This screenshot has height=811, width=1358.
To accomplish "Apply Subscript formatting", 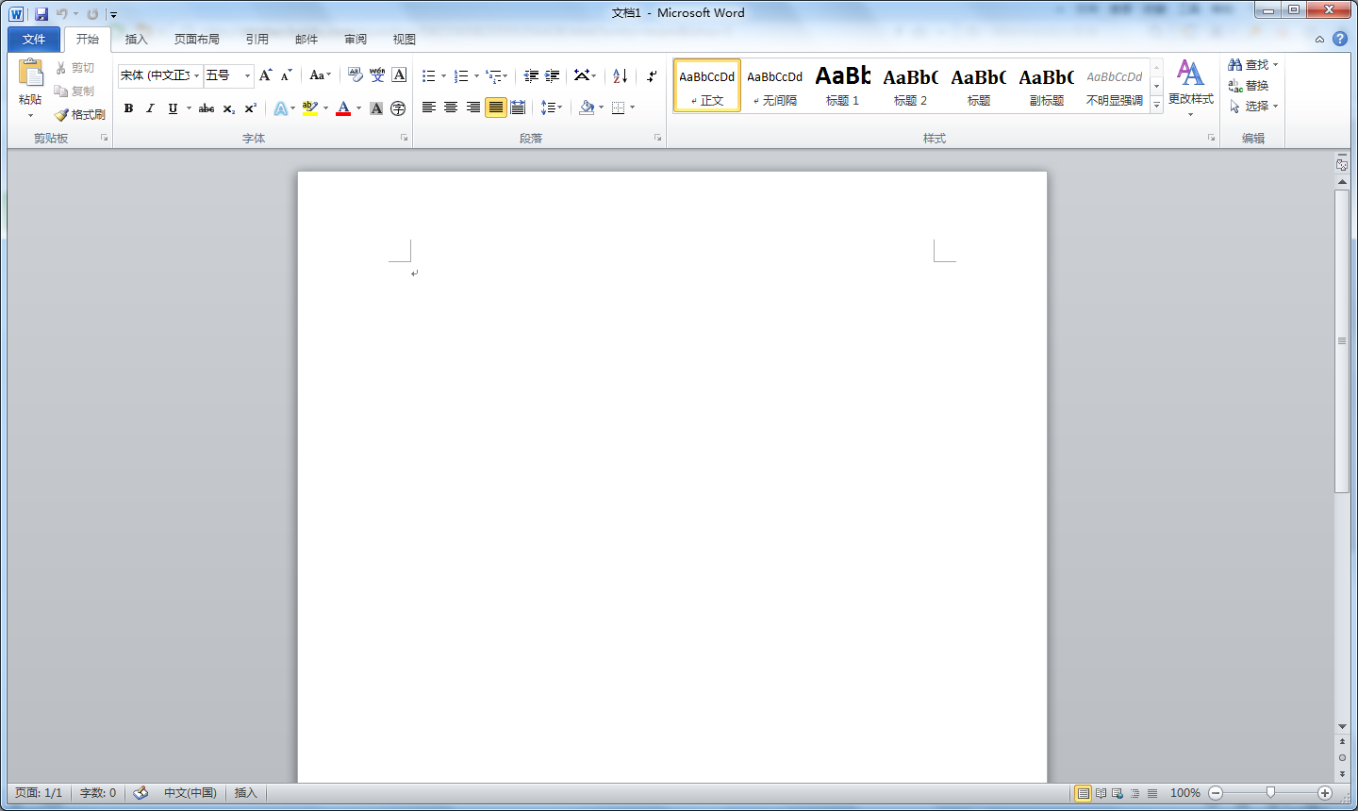I will click(229, 108).
